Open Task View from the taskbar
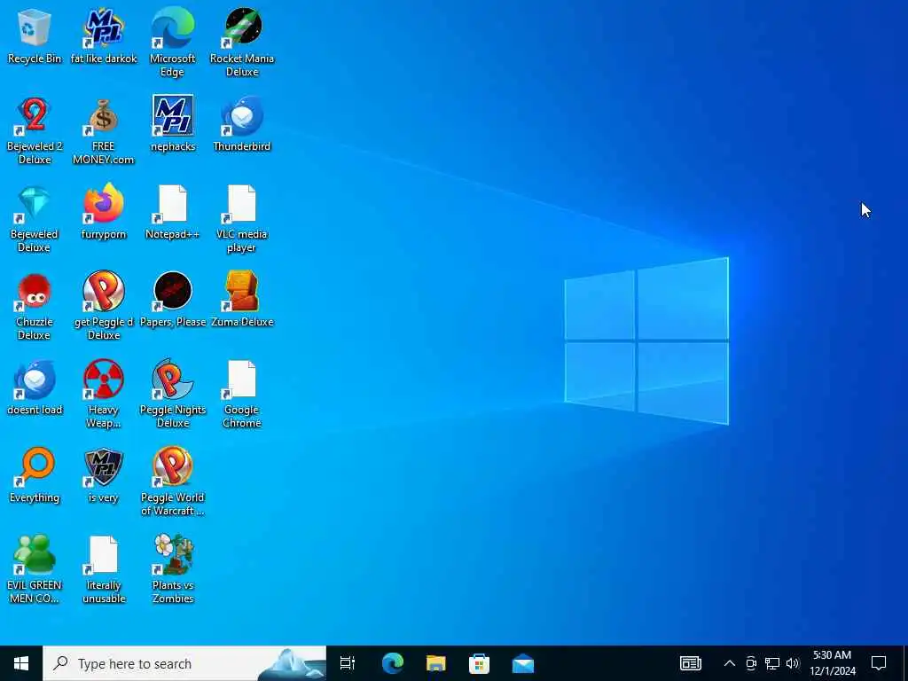 point(348,663)
